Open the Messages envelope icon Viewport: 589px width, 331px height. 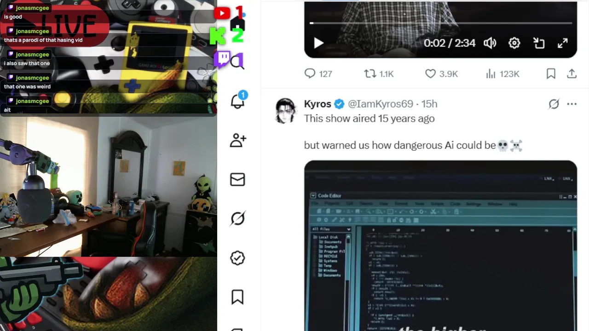pos(237,179)
